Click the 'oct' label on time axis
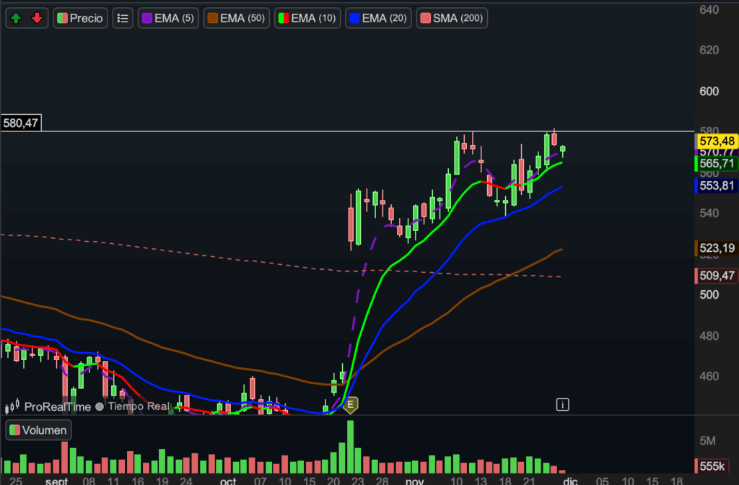739x485 pixels. tap(228, 480)
